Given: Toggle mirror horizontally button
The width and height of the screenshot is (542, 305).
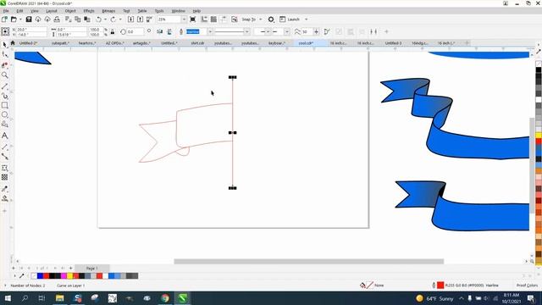Looking at the screenshot, I should [160, 32].
